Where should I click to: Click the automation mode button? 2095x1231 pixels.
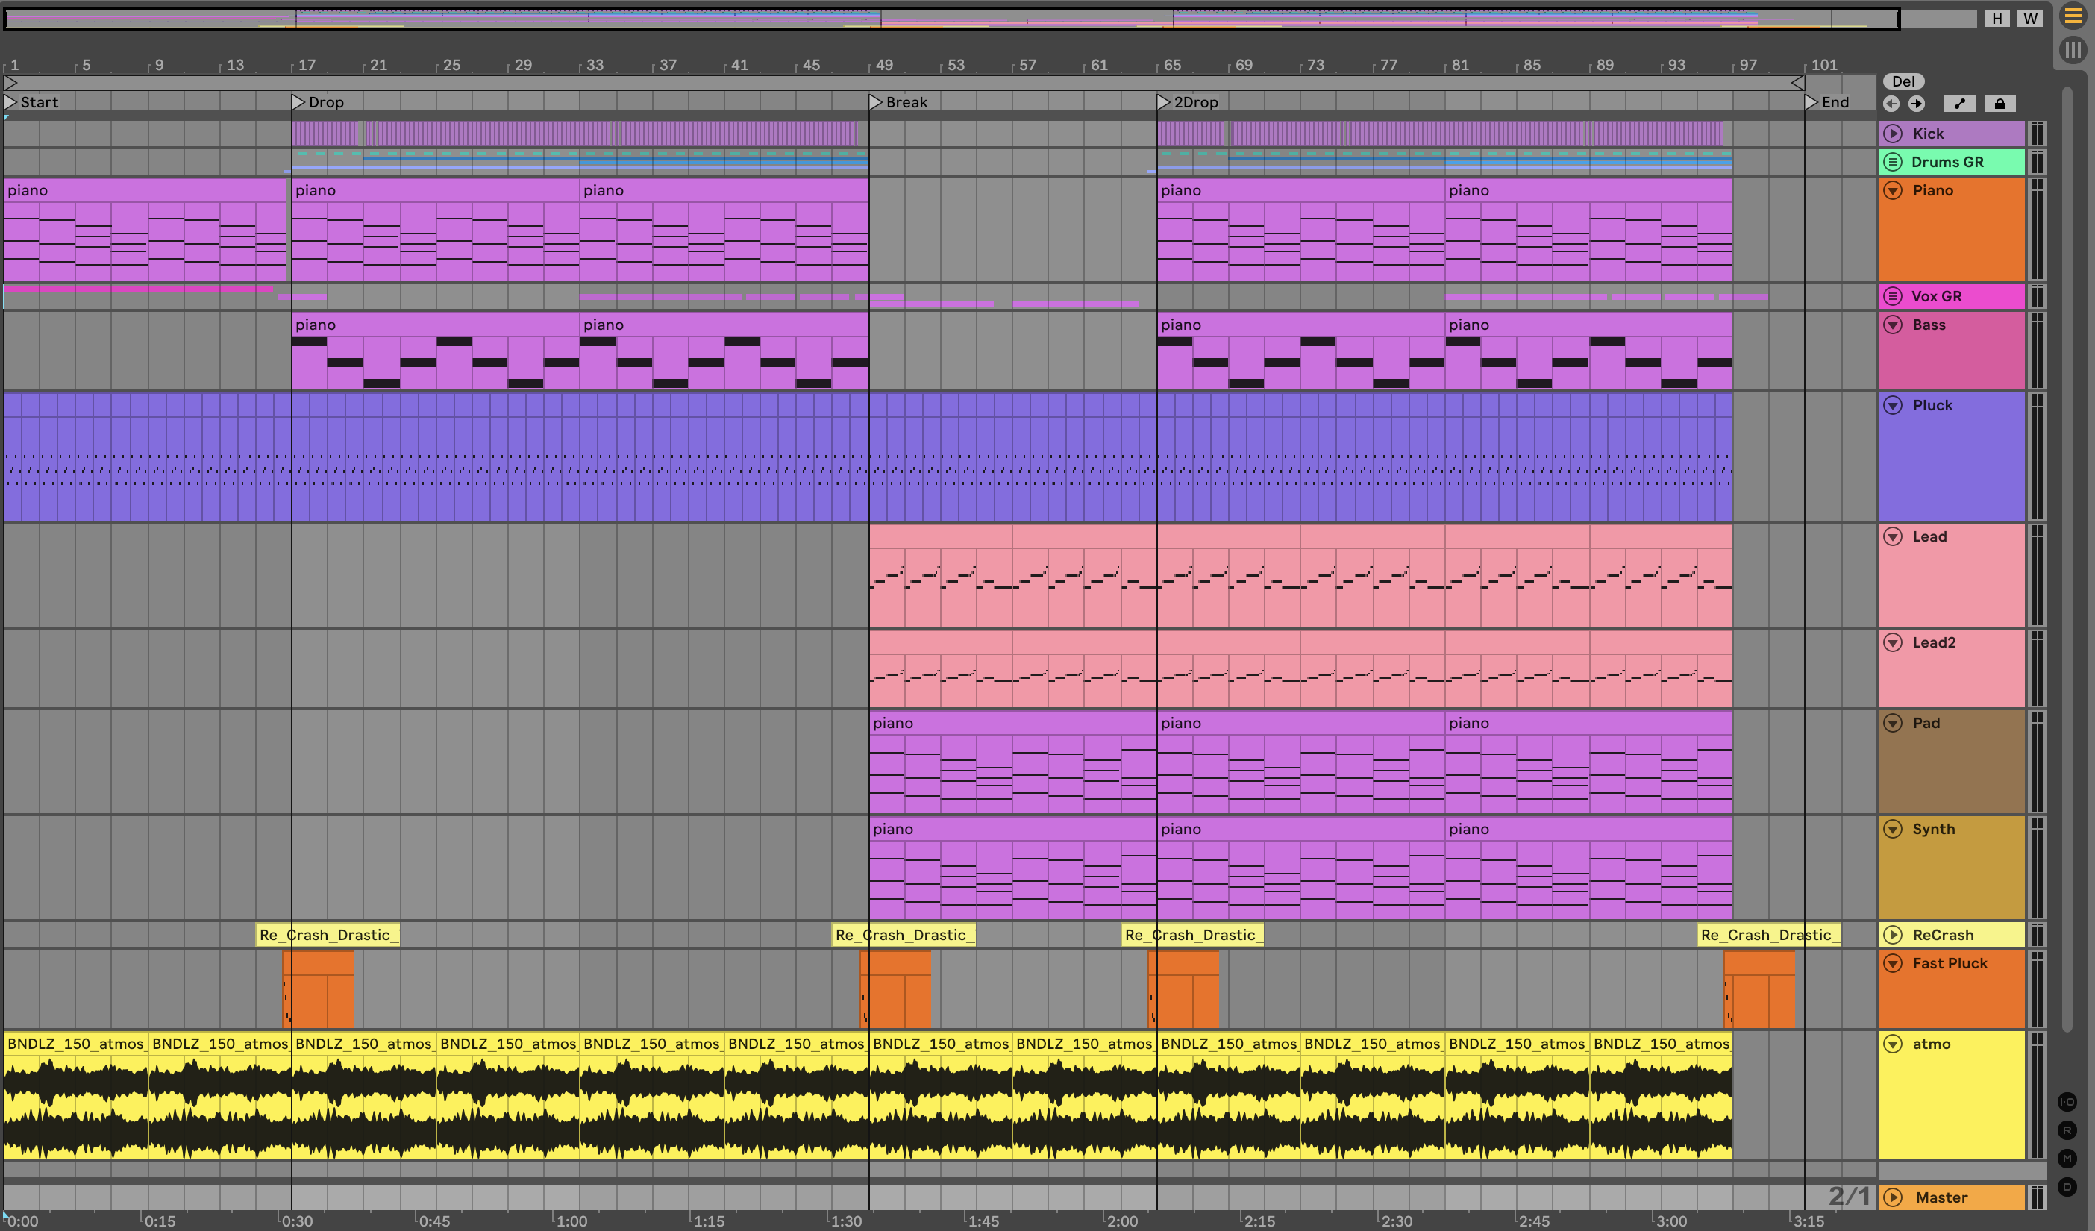(1959, 104)
